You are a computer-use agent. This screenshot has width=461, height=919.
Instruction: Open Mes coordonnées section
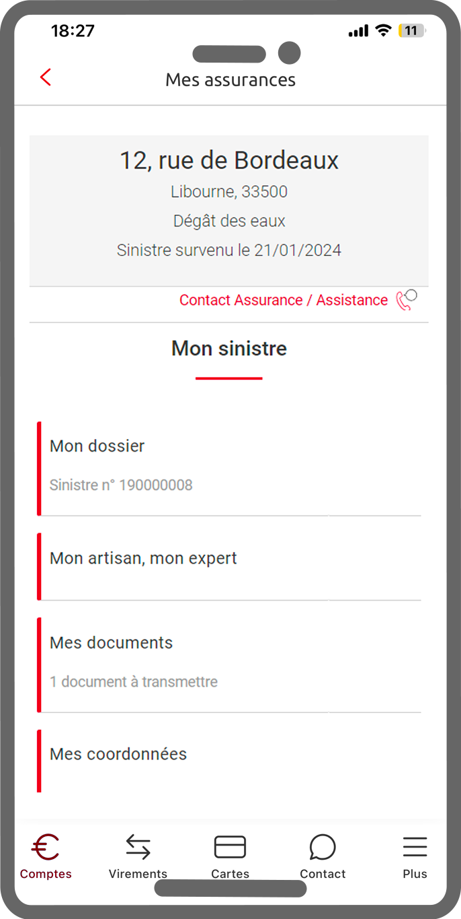(x=229, y=761)
